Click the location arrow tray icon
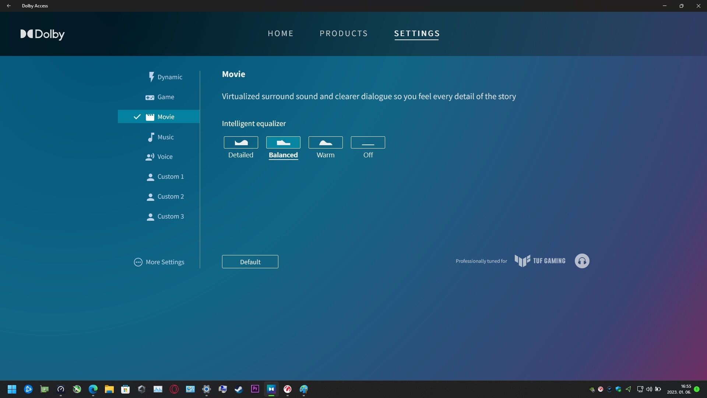 628,389
